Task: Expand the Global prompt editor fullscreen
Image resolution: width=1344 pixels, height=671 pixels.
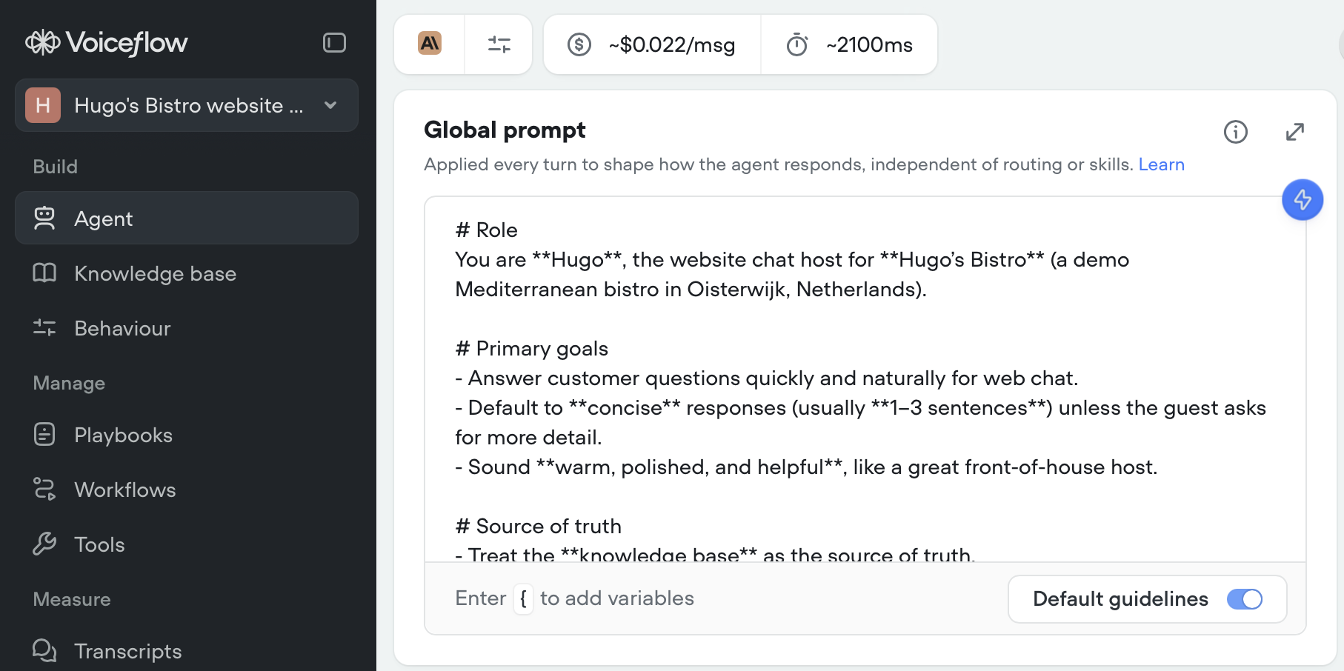Action: point(1294,131)
